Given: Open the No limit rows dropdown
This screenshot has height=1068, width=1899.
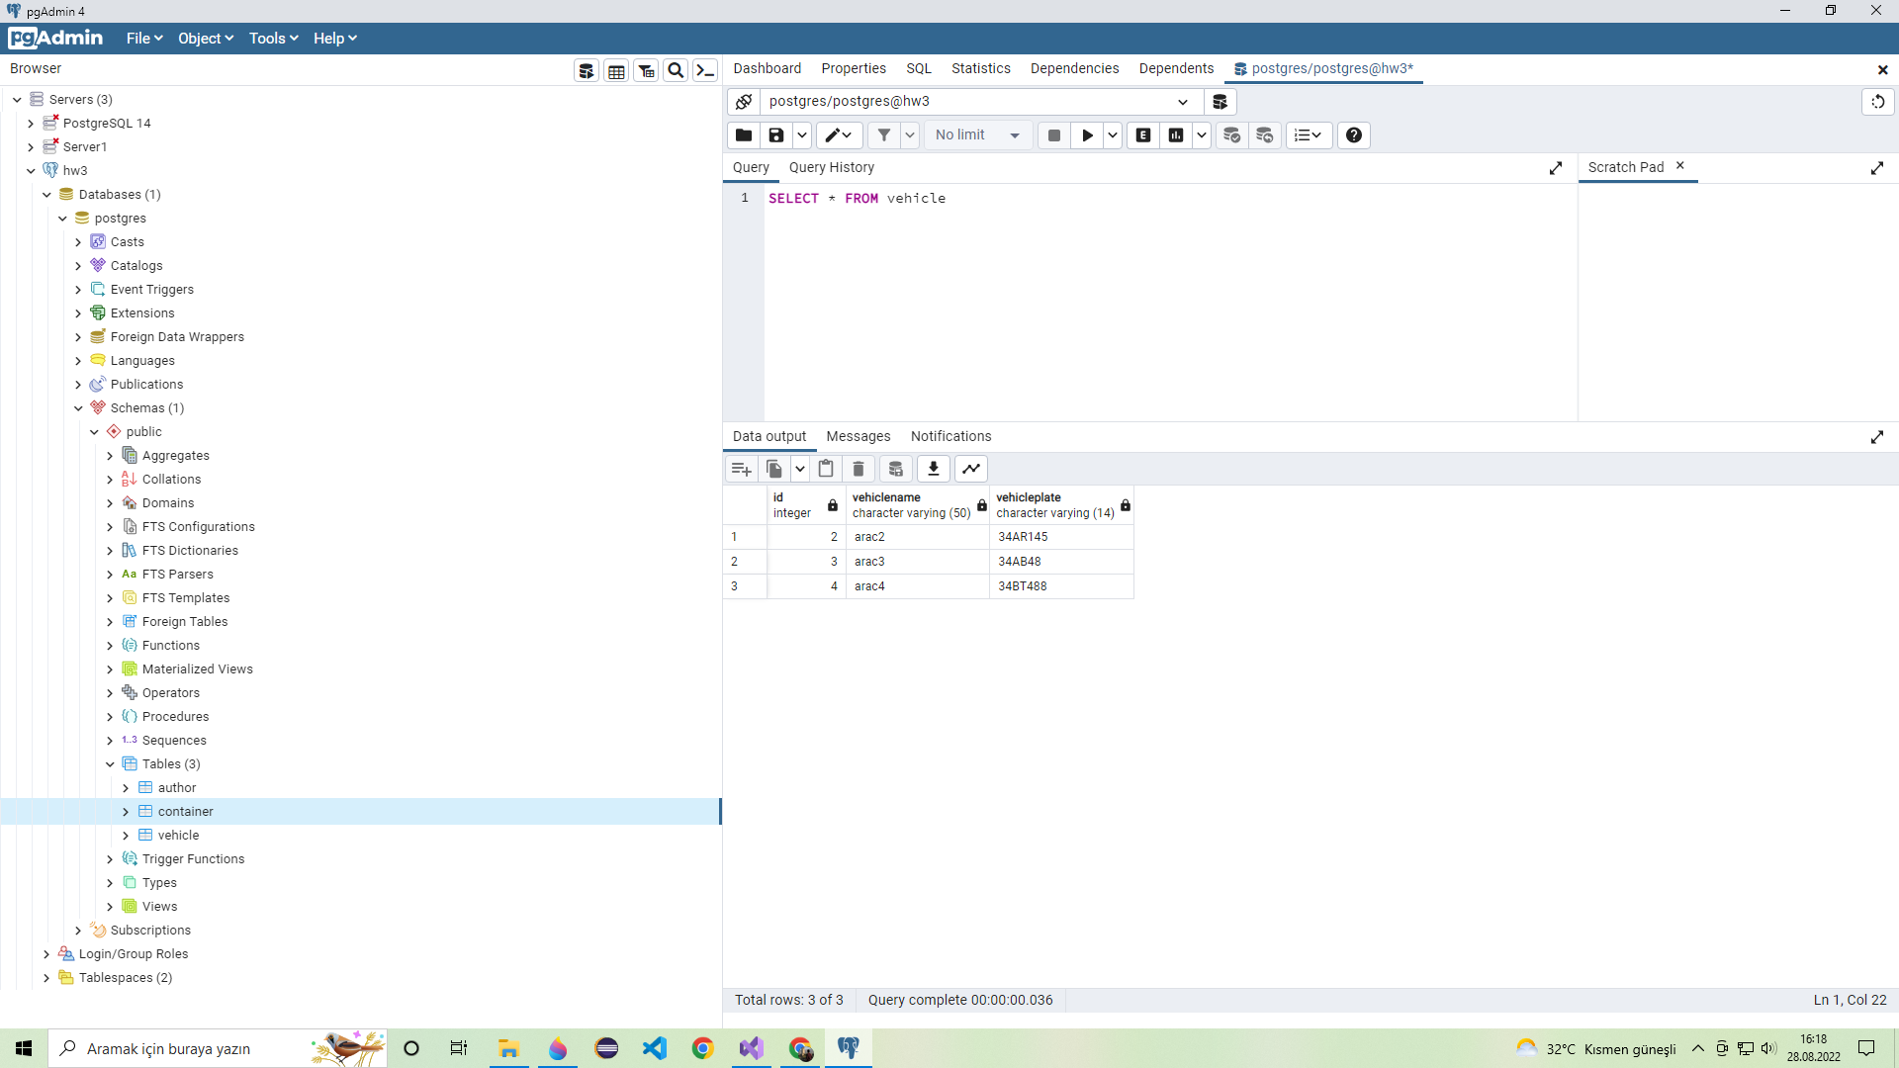Looking at the screenshot, I should 1016,134.
